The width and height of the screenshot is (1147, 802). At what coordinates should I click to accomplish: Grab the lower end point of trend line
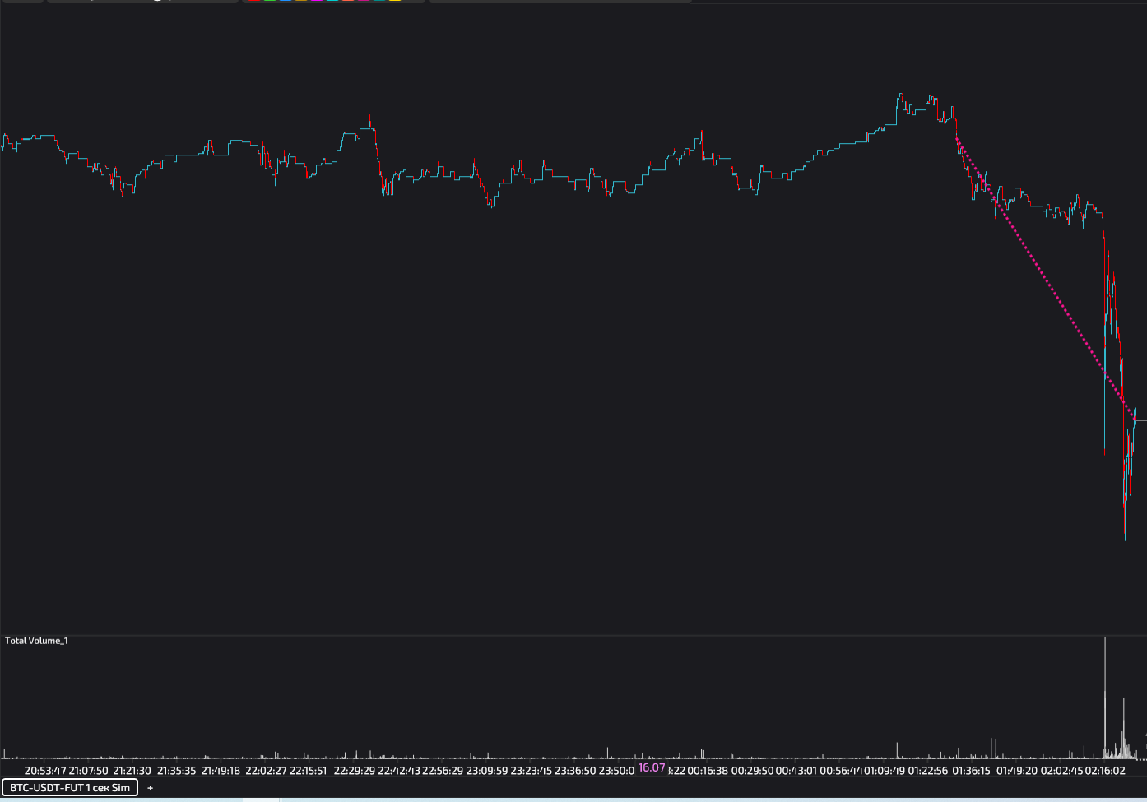[x=1135, y=420]
